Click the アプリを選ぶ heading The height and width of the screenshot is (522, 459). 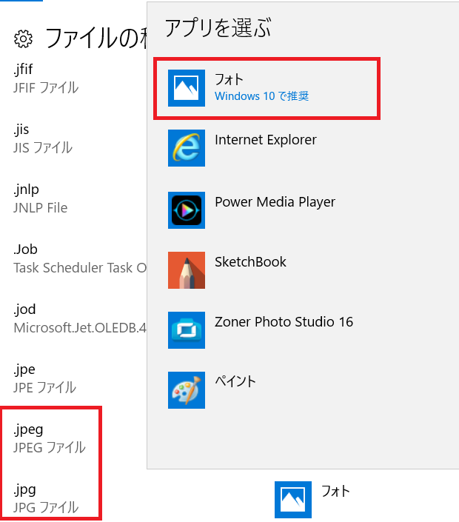(218, 27)
